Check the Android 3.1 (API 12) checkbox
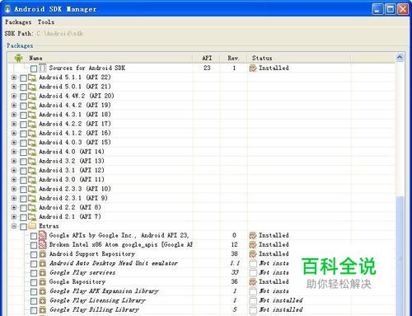The height and width of the screenshot is (316, 412). pyautogui.click(x=23, y=171)
